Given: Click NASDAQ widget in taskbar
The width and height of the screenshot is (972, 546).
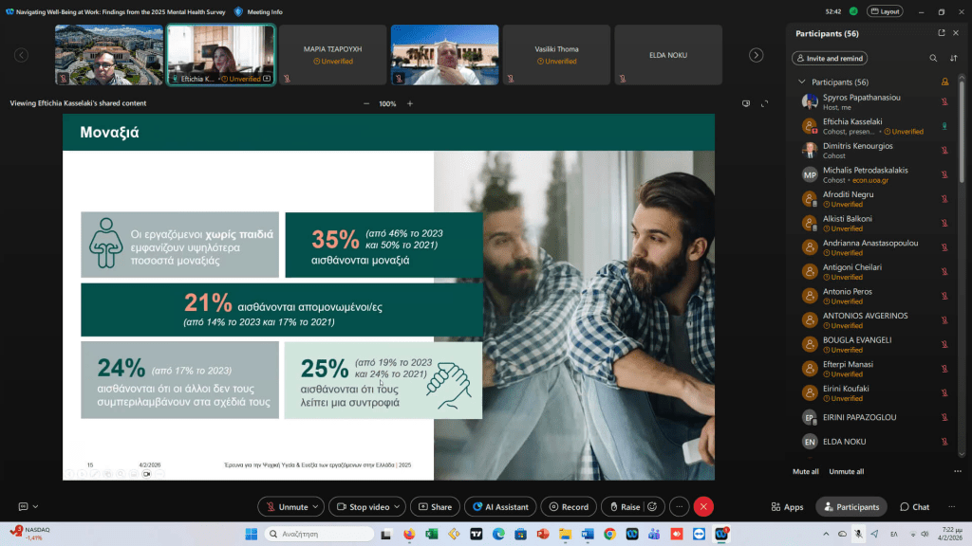Looking at the screenshot, I should point(29,533).
